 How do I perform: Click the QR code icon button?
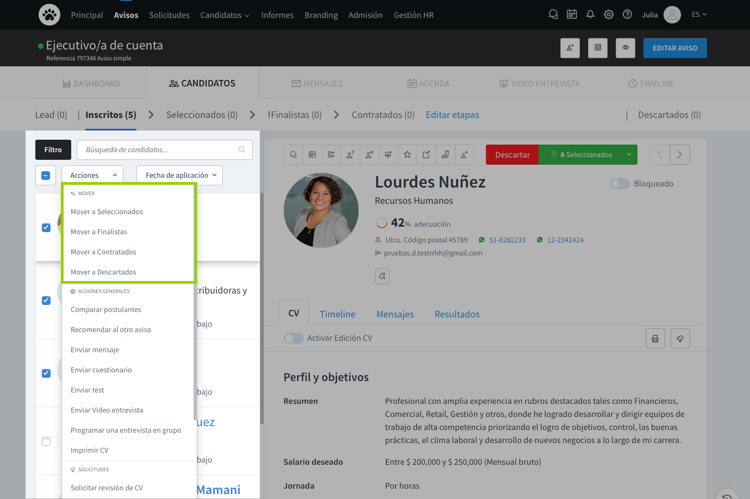[598, 48]
